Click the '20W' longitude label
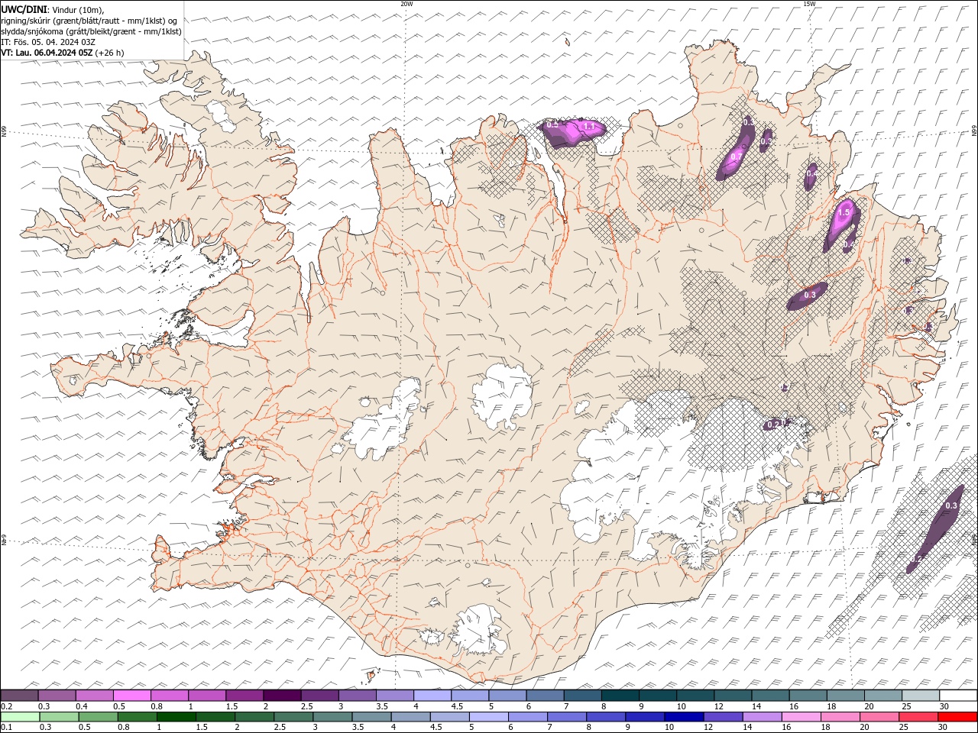 tap(406, 4)
